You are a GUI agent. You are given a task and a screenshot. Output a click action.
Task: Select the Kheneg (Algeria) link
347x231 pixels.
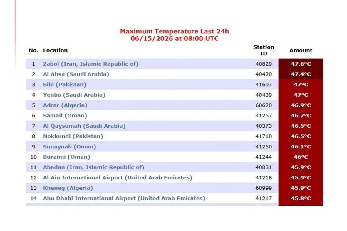pyautogui.click(x=68, y=188)
